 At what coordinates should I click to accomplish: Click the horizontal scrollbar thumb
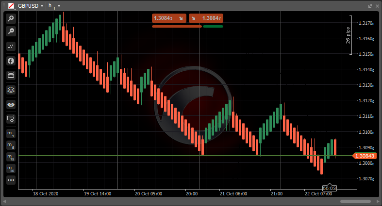pos(355,201)
